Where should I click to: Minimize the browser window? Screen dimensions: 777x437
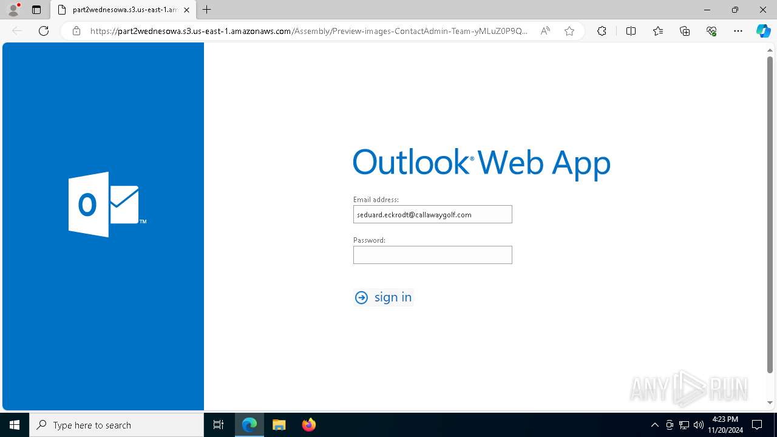707,10
